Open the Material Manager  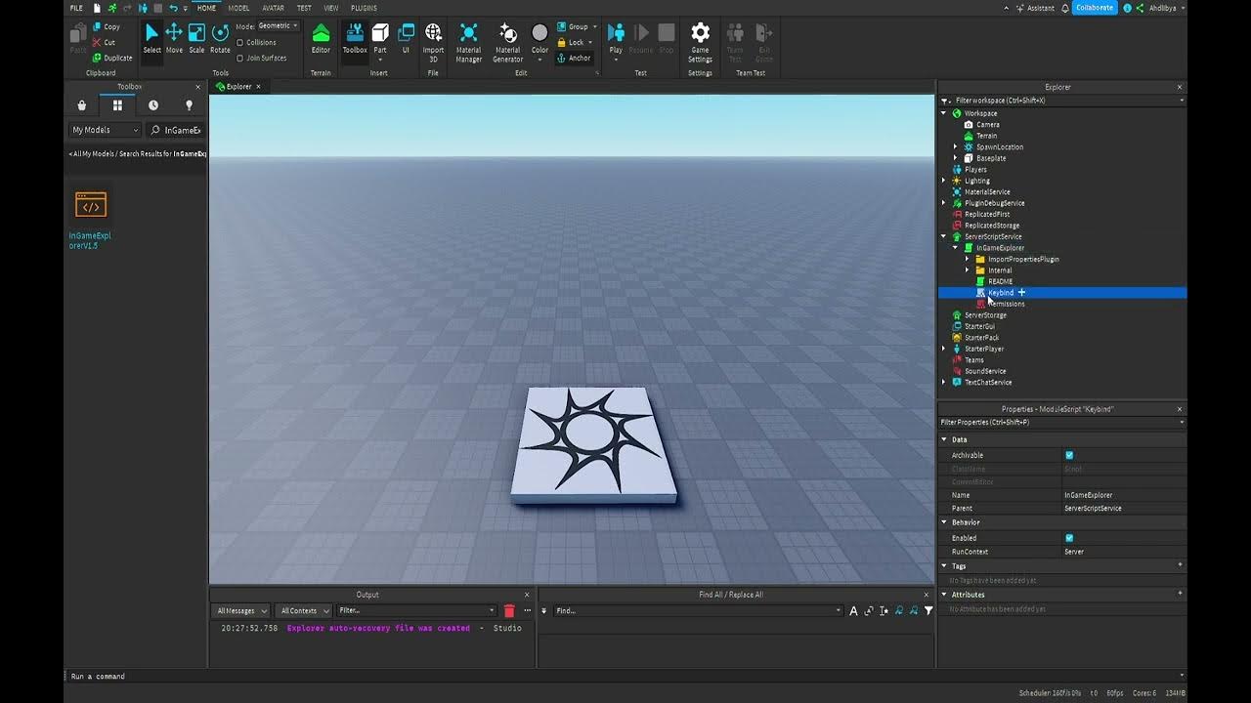pyautogui.click(x=468, y=43)
